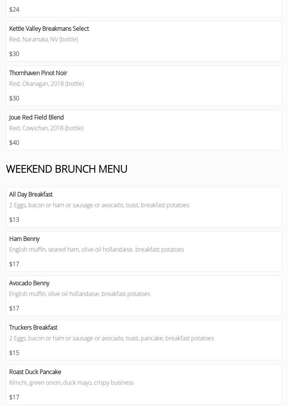Click the Red, Okanagan, 2018 bottle description
The height and width of the screenshot is (406, 288).
click(x=46, y=84)
